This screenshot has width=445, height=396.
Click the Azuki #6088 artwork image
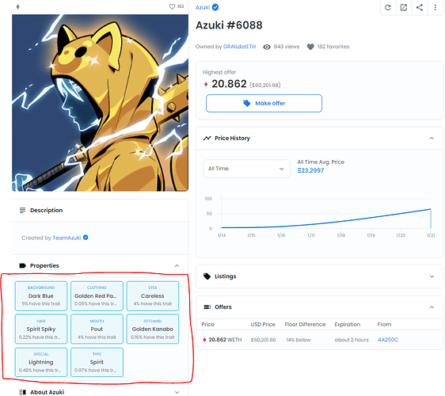tap(101, 103)
